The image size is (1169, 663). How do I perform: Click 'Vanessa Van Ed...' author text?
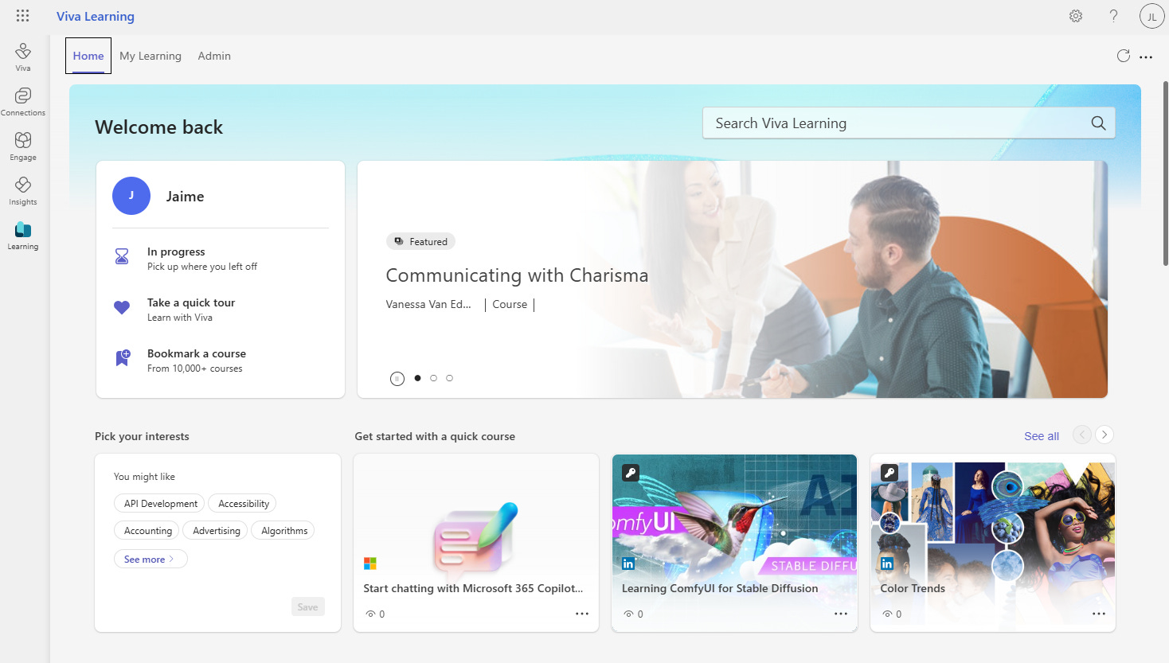pos(428,304)
